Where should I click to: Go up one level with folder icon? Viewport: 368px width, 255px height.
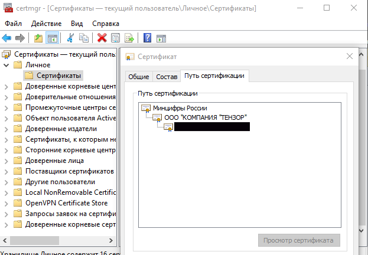[38, 38]
